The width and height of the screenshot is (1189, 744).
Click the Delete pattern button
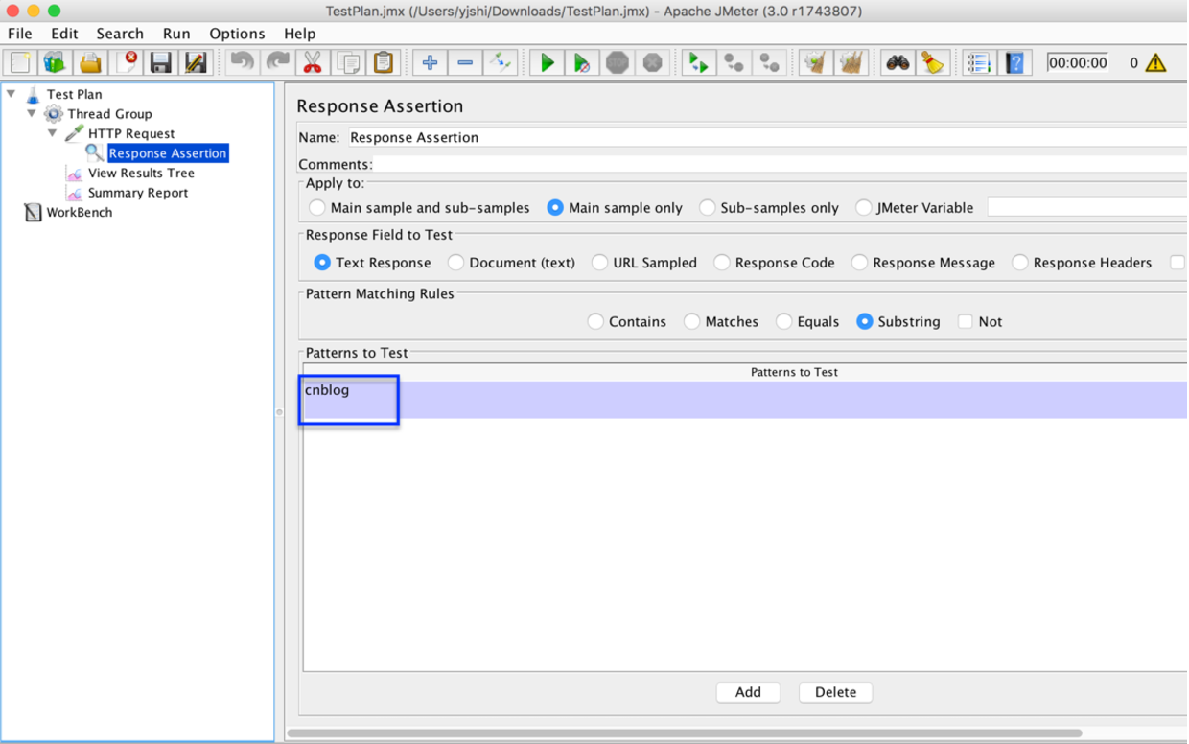[x=835, y=692]
